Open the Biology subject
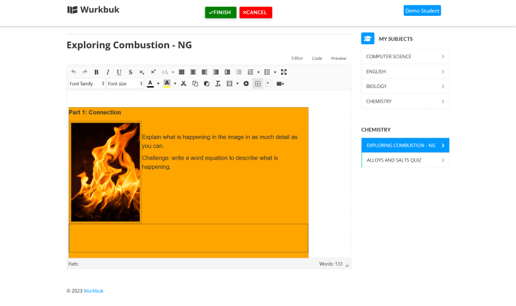516x306 pixels. pos(405,86)
